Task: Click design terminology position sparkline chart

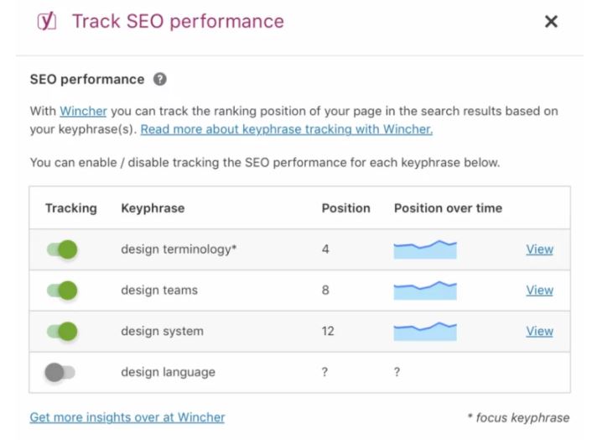Action: [425, 249]
